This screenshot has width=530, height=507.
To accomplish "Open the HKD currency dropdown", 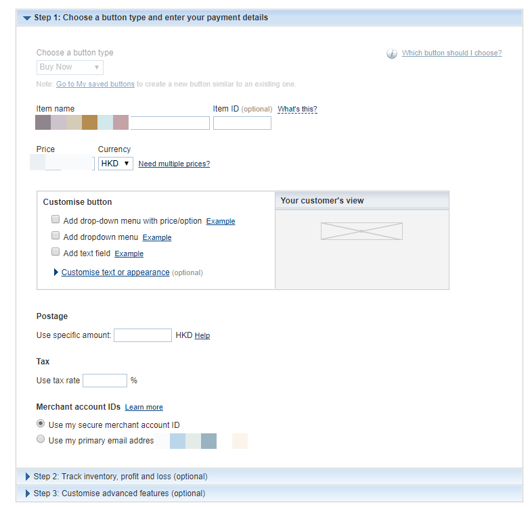I will [x=116, y=164].
